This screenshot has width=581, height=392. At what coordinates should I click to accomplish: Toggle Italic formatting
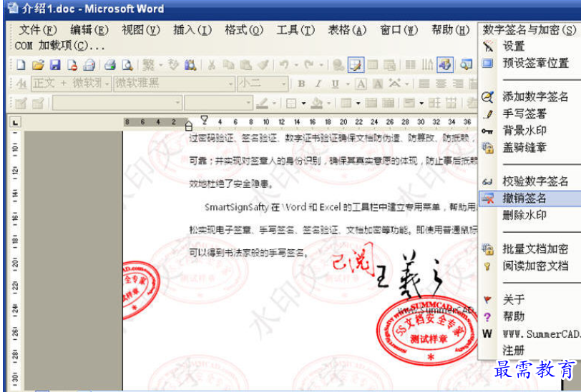[318, 84]
